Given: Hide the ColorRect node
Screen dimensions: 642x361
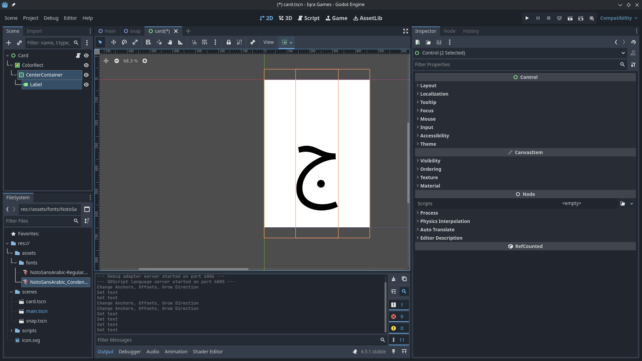Looking at the screenshot, I should point(86,65).
